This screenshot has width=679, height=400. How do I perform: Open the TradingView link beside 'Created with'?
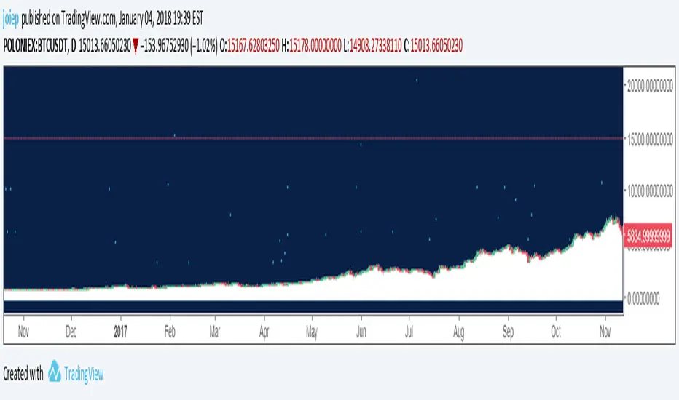point(84,374)
